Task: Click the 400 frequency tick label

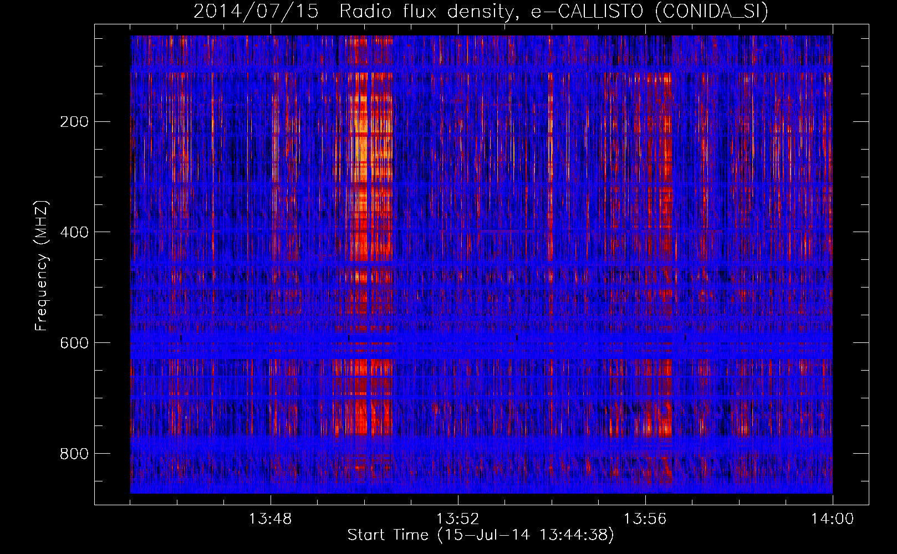Action: 74,232
